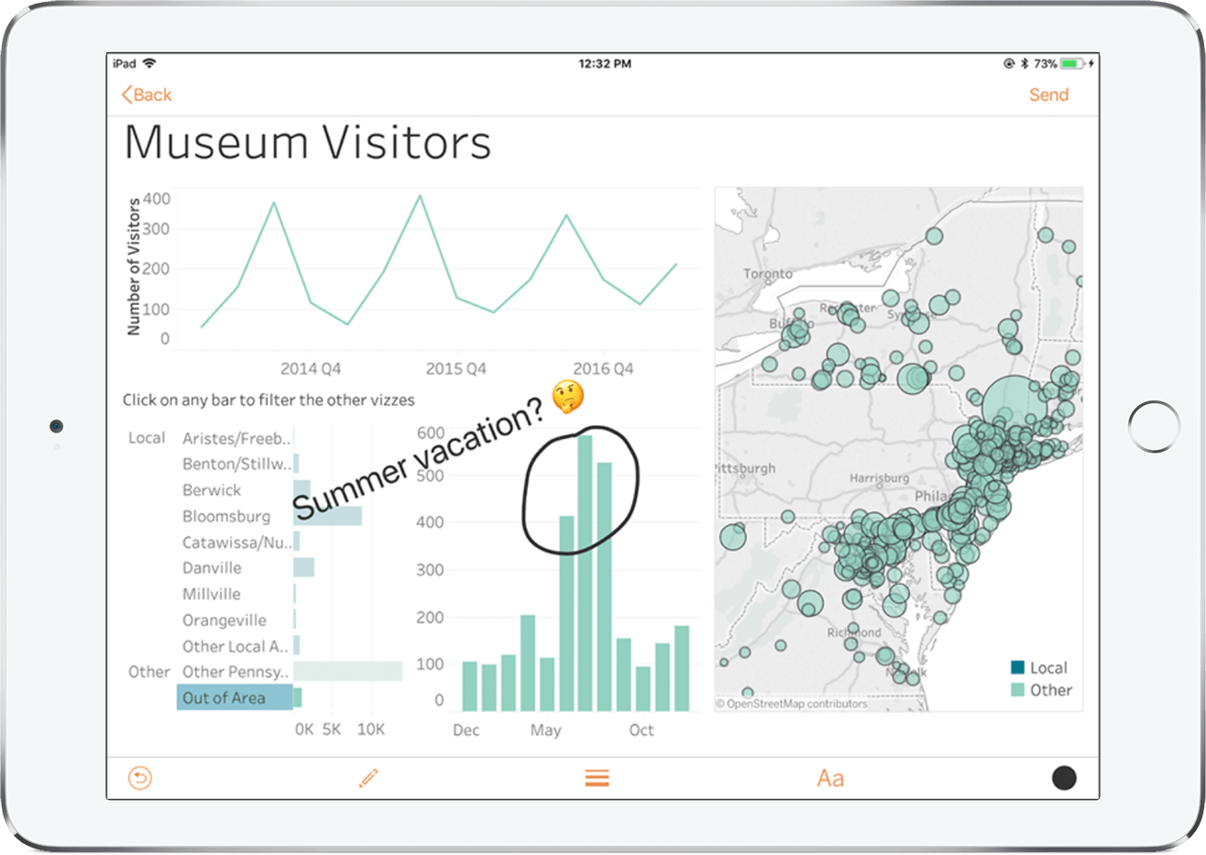Click the Harrisburg map label
Image resolution: width=1206 pixels, height=855 pixels.
[880, 478]
